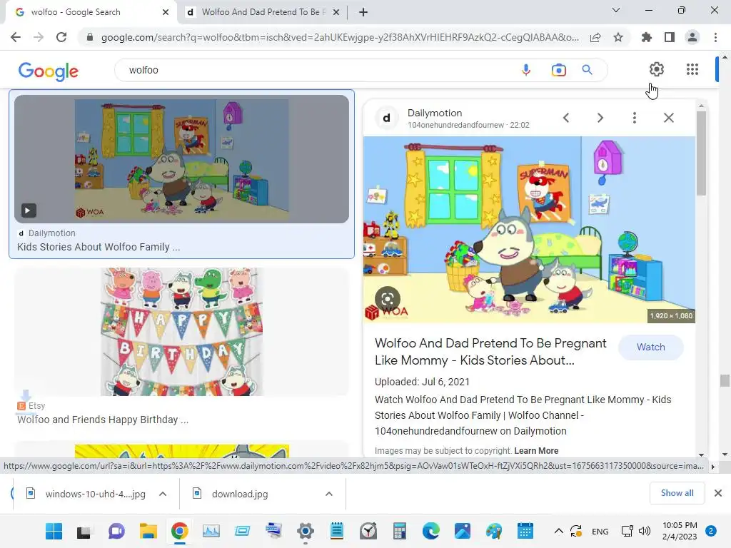
Task: Open the Chrome three-dot menu
Action: [x=715, y=37]
